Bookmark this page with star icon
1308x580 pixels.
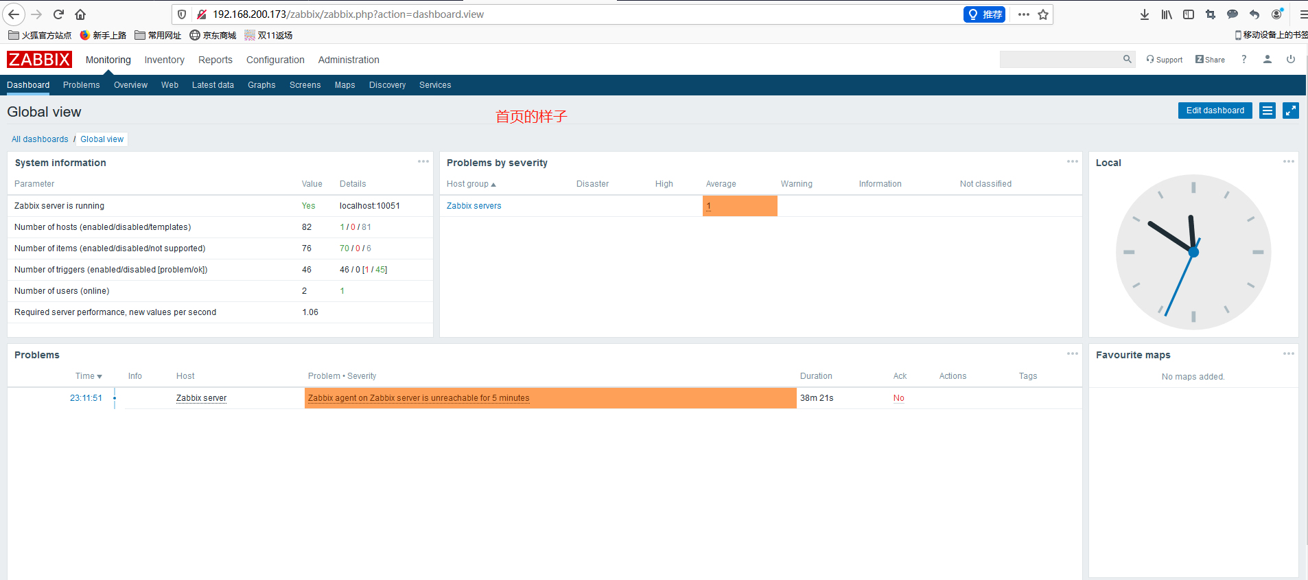pos(1042,14)
